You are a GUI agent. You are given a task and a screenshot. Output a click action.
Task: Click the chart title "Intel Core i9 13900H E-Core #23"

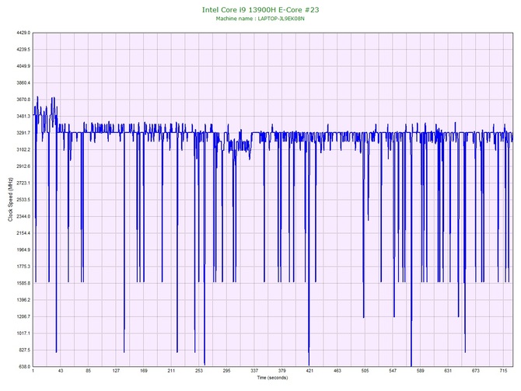pyautogui.click(x=260, y=9)
